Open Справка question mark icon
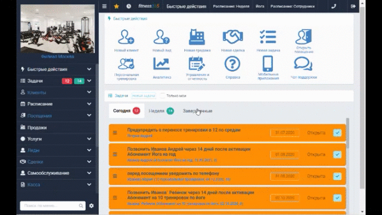382x215 pixels. [233, 64]
